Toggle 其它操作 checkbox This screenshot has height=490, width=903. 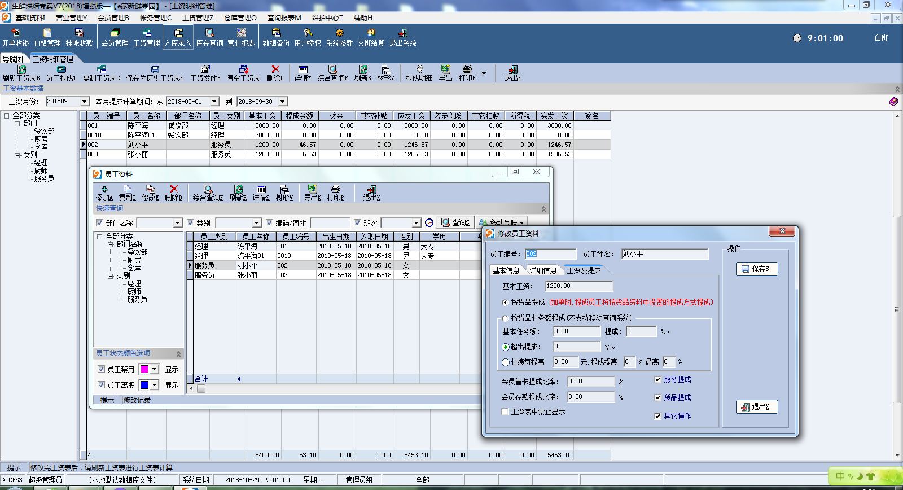click(x=657, y=417)
